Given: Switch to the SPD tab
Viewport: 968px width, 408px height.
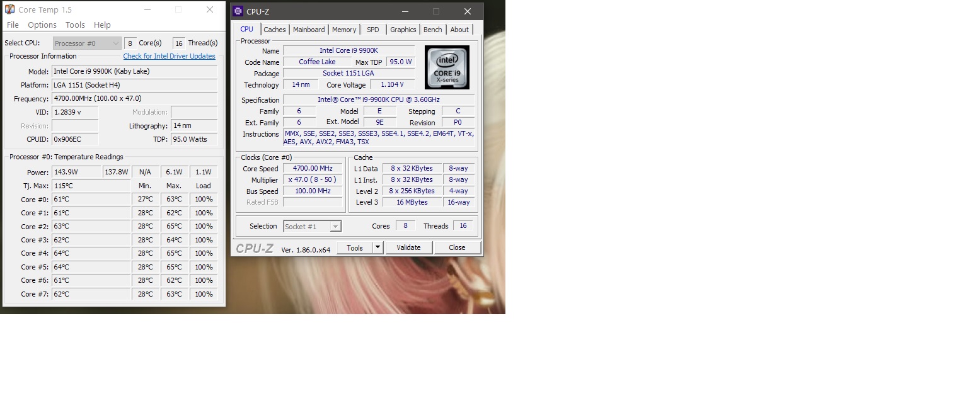Looking at the screenshot, I should [x=373, y=30].
